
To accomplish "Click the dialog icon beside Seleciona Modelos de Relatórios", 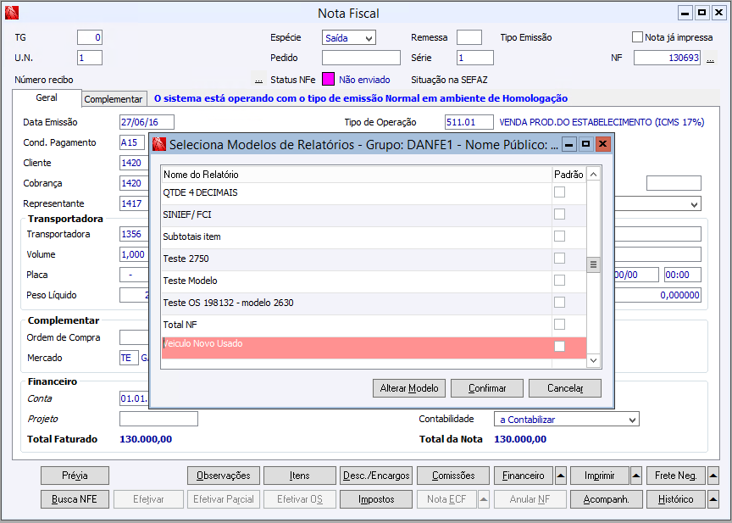I will 159,144.
